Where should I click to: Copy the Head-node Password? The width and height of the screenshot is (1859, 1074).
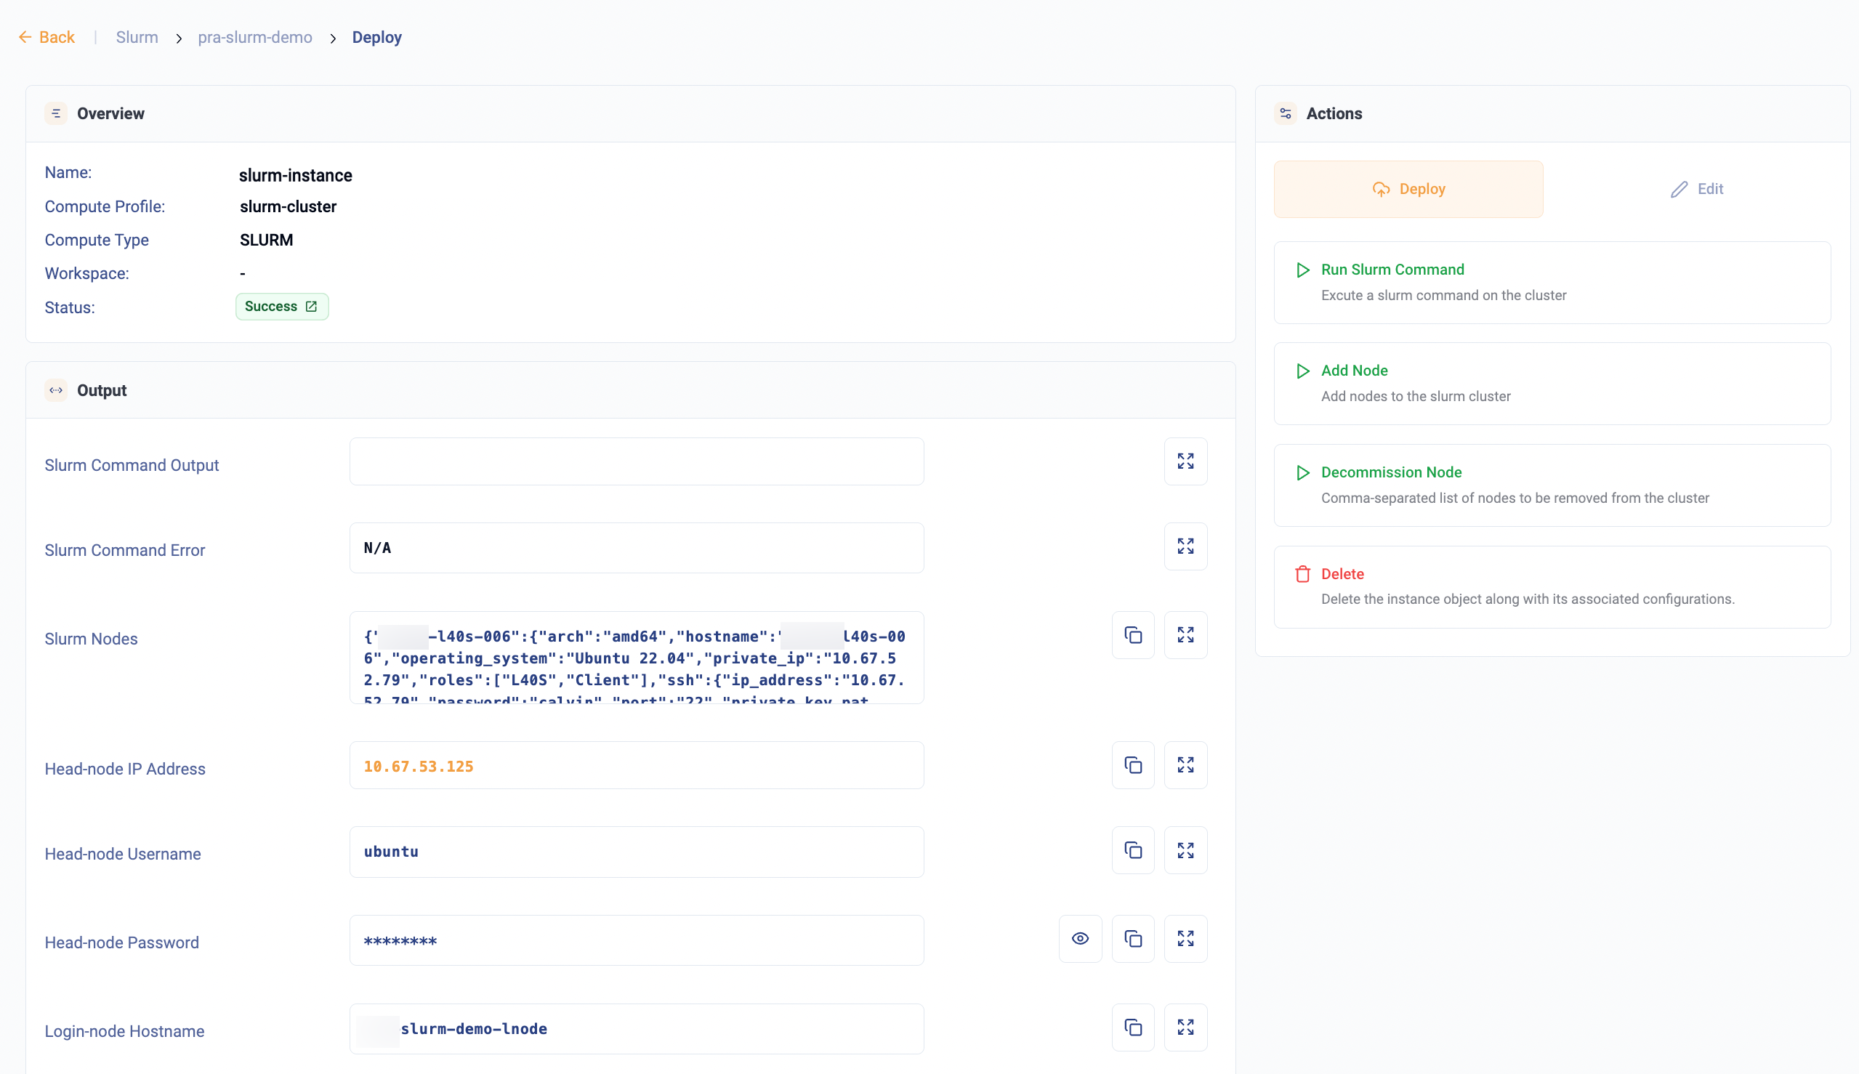[1132, 938]
